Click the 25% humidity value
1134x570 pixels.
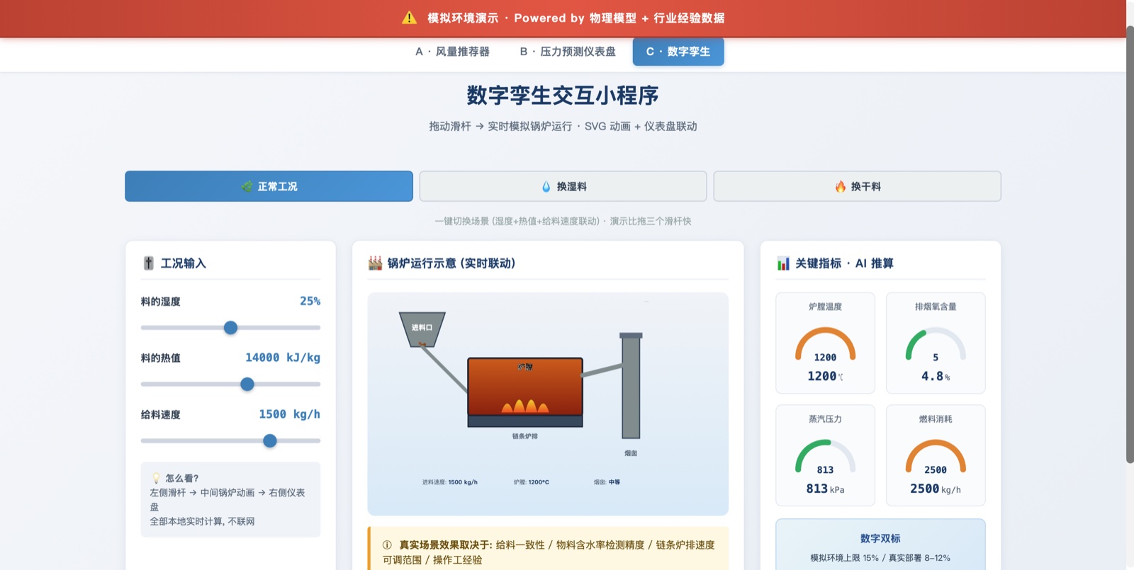[x=310, y=301]
